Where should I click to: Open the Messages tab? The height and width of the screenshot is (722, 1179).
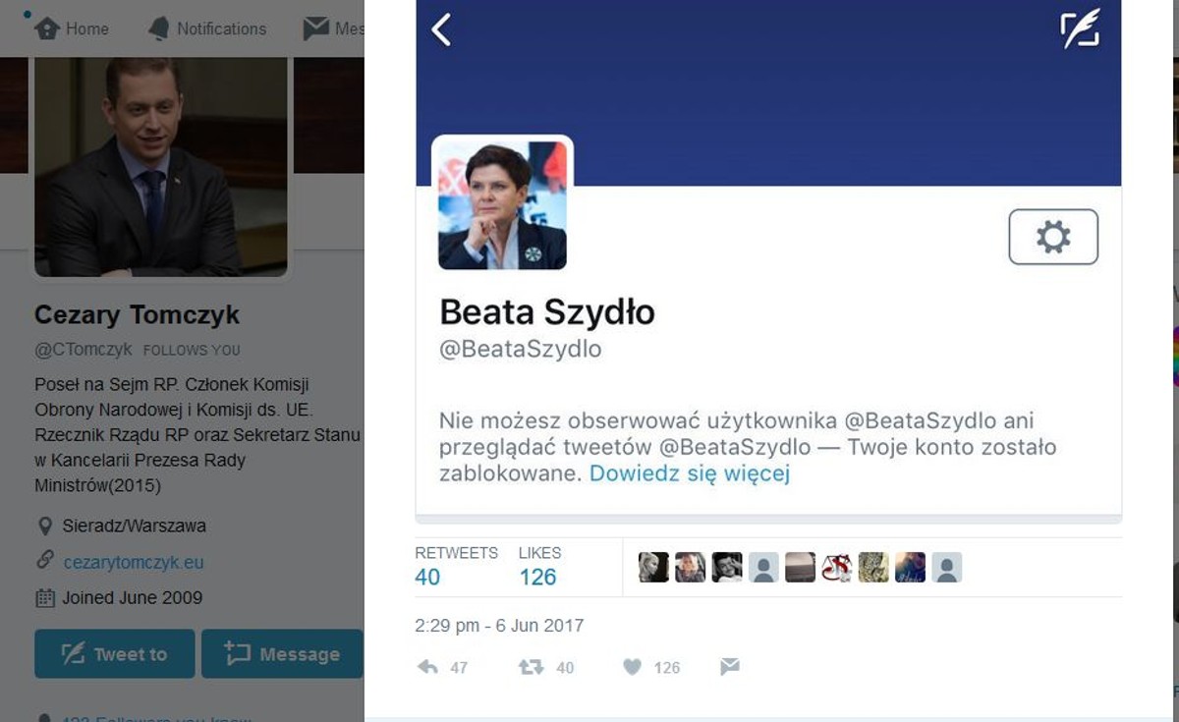[x=334, y=28]
